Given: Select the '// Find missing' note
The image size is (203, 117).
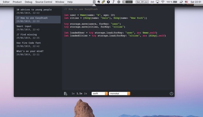Looking at the screenshot, I should tap(38, 36).
